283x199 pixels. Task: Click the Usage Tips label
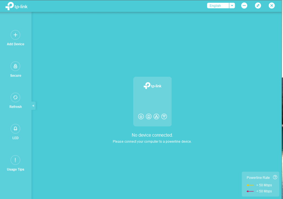[x=15, y=169]
